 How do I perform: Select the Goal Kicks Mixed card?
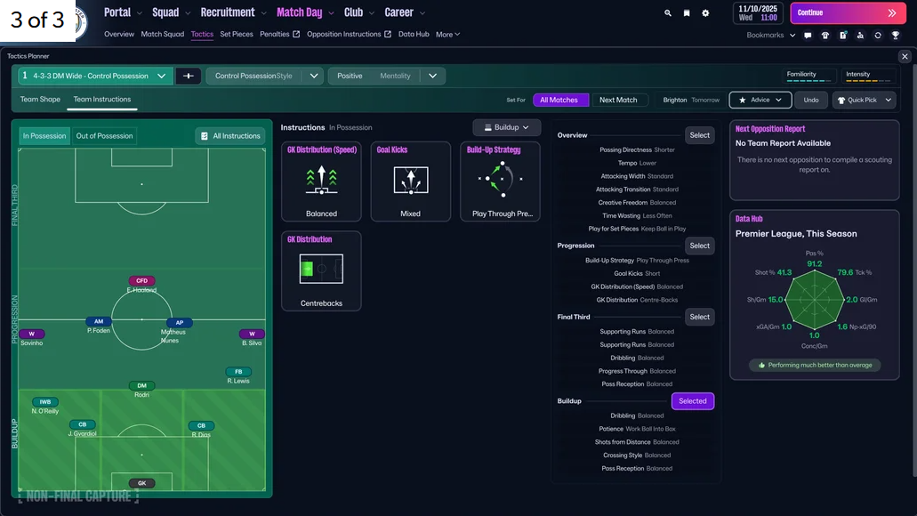point(411,181)
